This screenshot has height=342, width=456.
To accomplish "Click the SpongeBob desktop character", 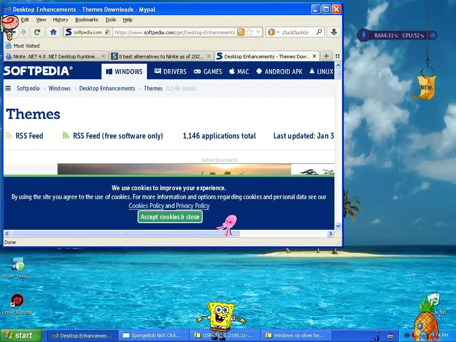I will click(221, 320).
